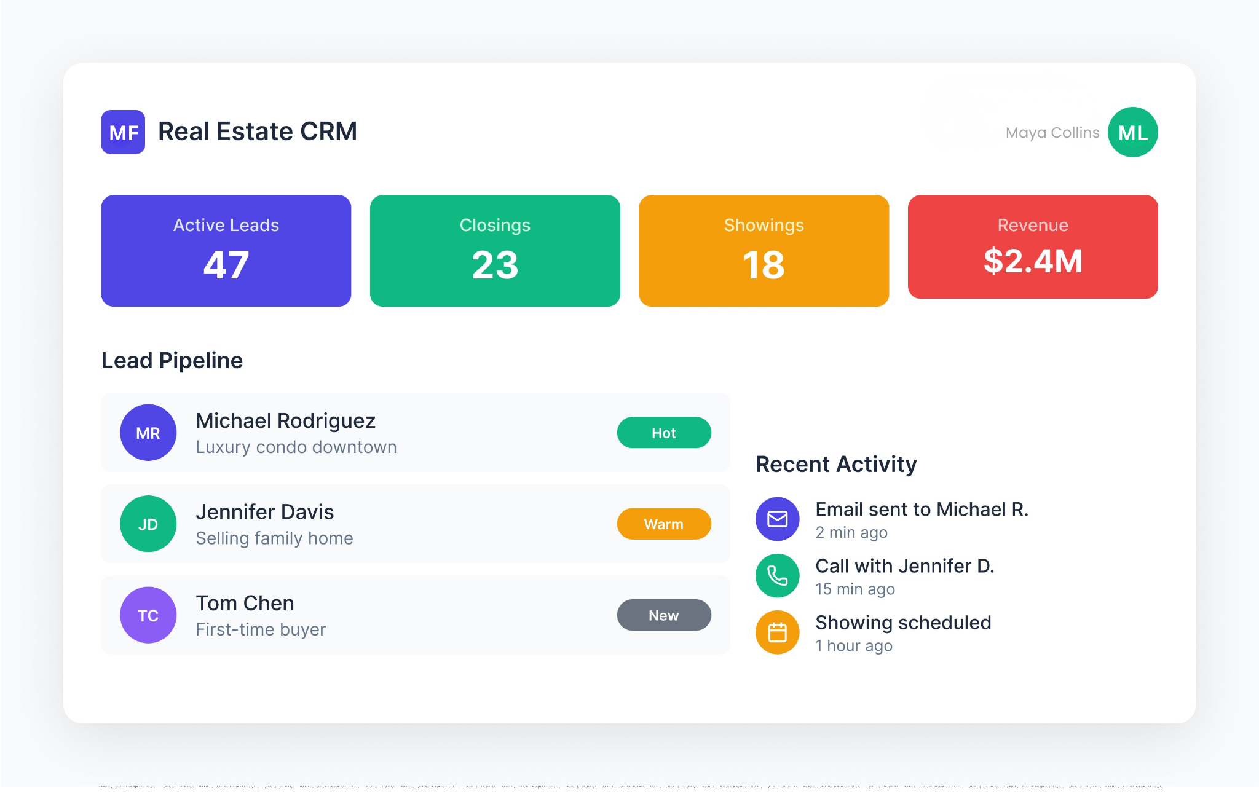The image size is (1259, 799).
Task: Select Tom Chen's TC avatar
Action: tap(148, 615)
